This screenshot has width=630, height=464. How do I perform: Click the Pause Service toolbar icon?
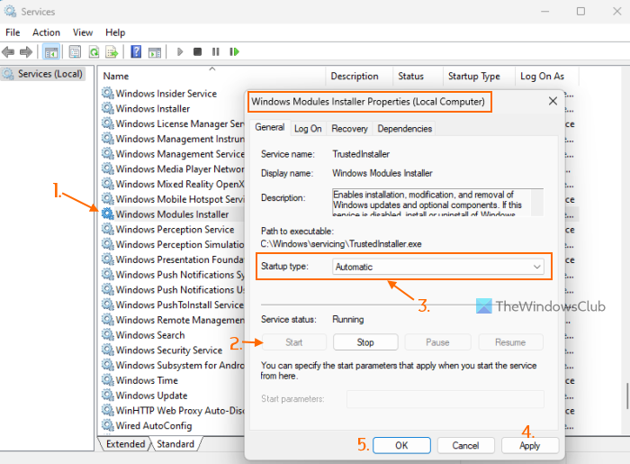(x=216, y=52)
